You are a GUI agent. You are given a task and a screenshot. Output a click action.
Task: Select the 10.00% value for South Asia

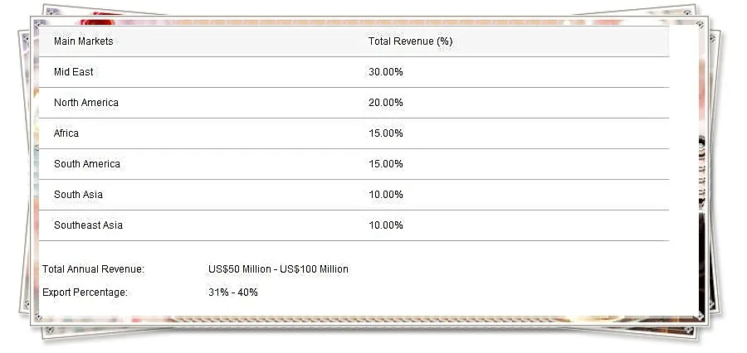pos(386,195)
